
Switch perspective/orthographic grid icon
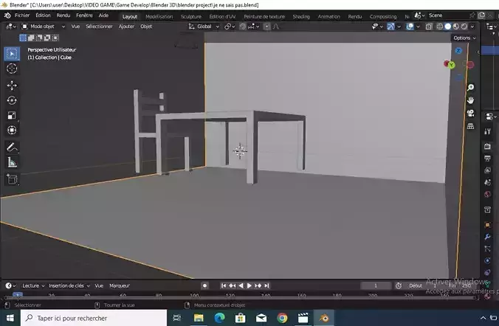coord(470,126)
